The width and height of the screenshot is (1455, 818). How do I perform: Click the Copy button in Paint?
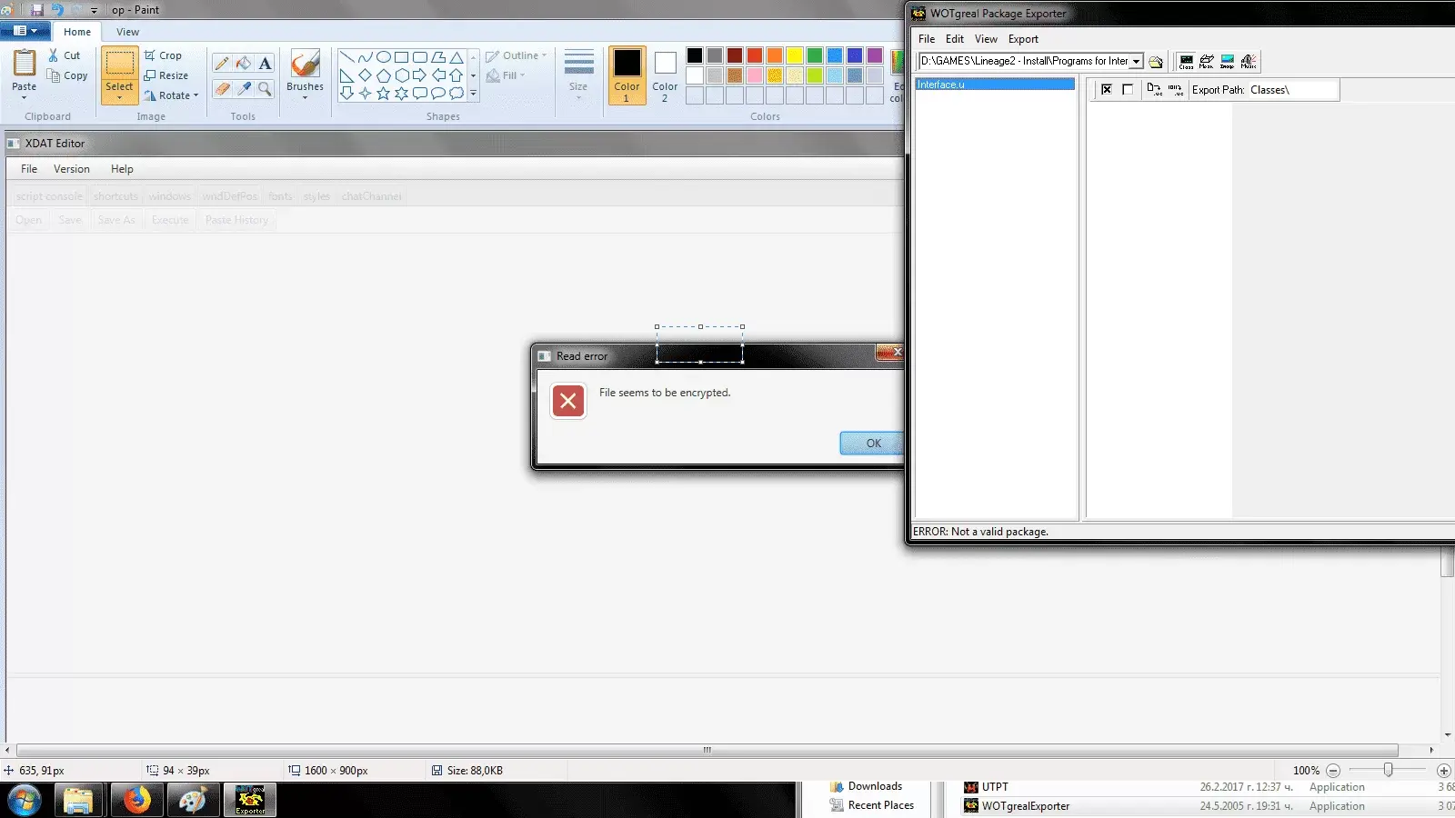click(68, 75)
